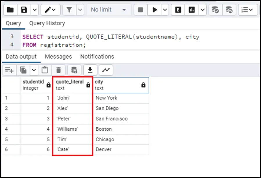The image size is (261, 178).
Task: Execute the query with the play button
Action: pos(155,10)
